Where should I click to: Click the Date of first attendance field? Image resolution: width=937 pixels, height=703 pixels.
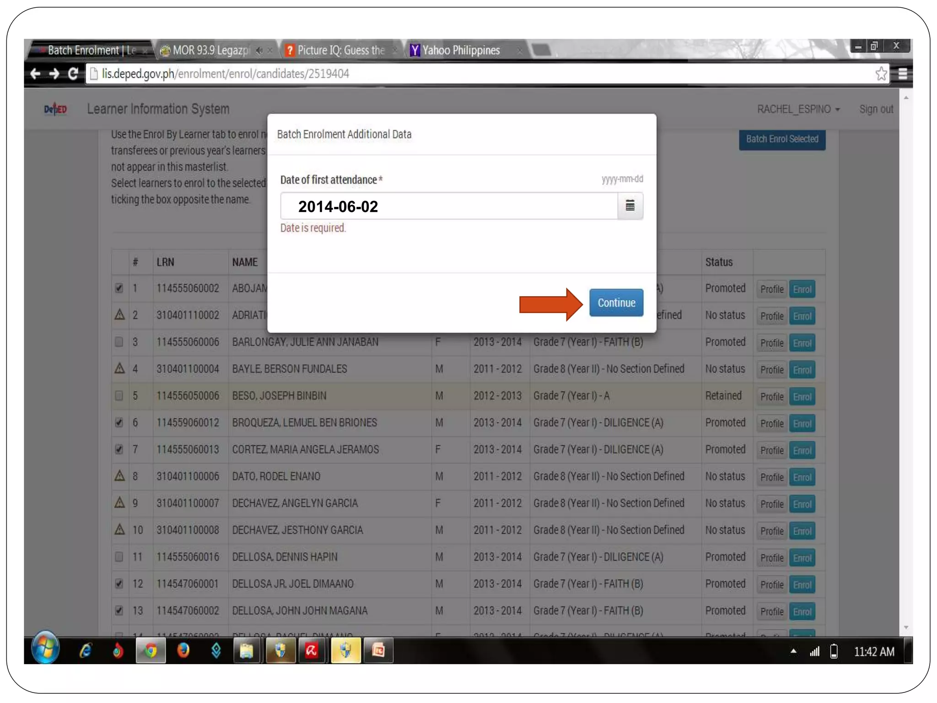tap(448, 206)
